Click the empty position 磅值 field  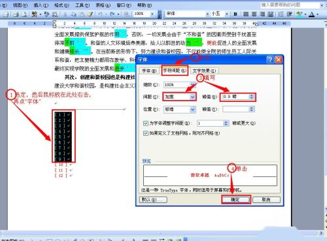[236, 109]
